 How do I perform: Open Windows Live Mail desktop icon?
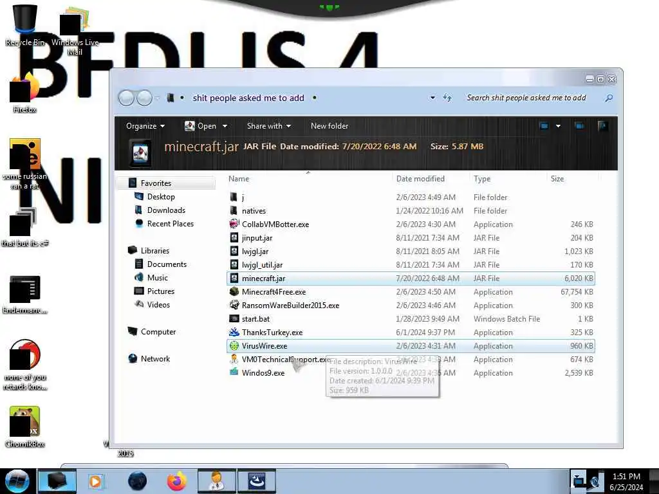click(75, 30)
